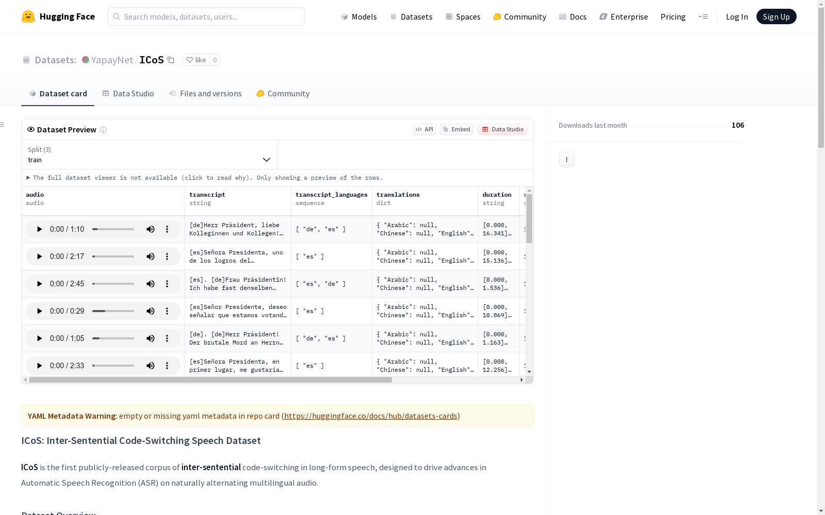The image size is (825, 515).
Task: Copy the dataset name ICoS
Action: 171,60
